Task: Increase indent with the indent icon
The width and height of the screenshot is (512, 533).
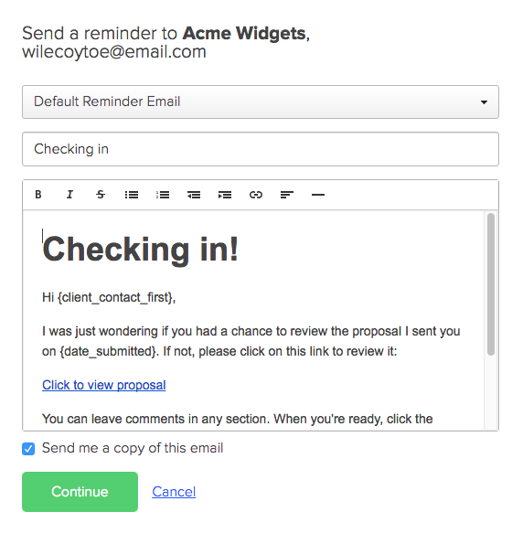Action: tap(225, 195)
